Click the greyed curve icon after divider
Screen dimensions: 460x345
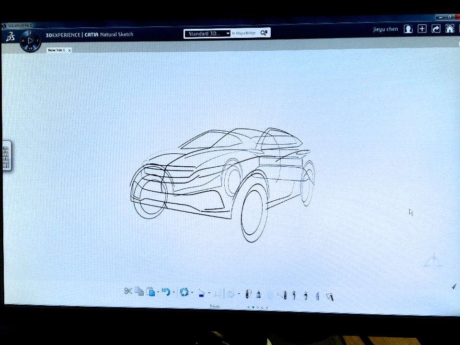pos(231,294)
